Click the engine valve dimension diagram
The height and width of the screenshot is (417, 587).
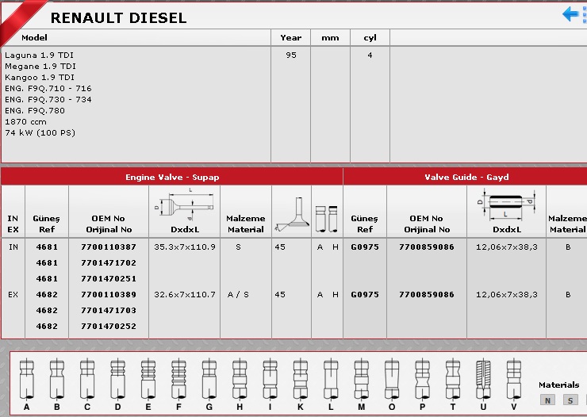[183, 206]
